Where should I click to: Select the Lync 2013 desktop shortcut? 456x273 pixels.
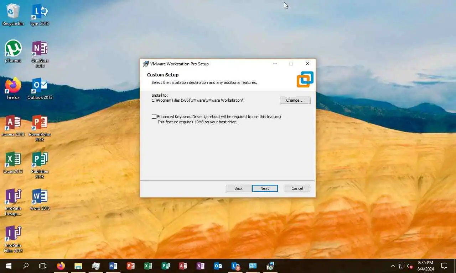point(40,15)
